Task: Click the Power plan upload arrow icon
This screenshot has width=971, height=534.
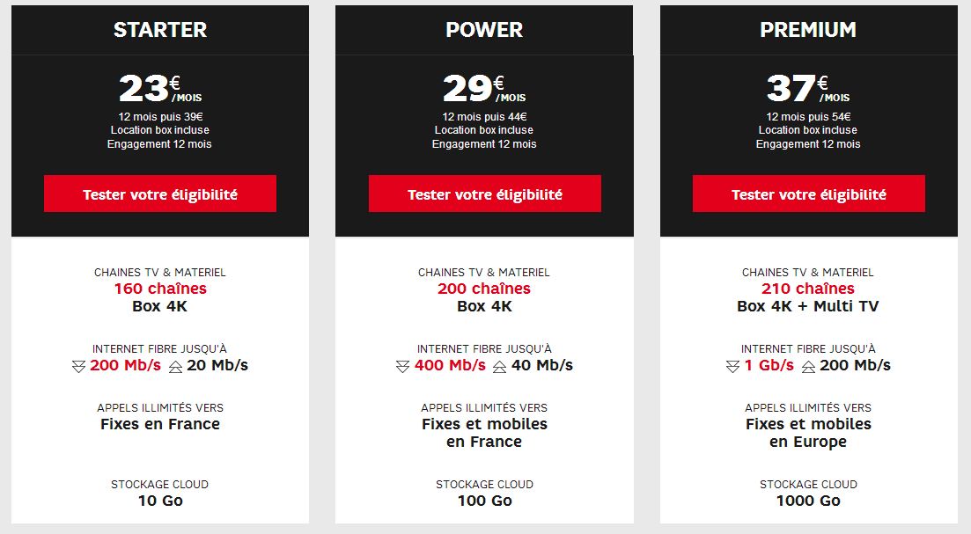Action: (x=500, y=367)
